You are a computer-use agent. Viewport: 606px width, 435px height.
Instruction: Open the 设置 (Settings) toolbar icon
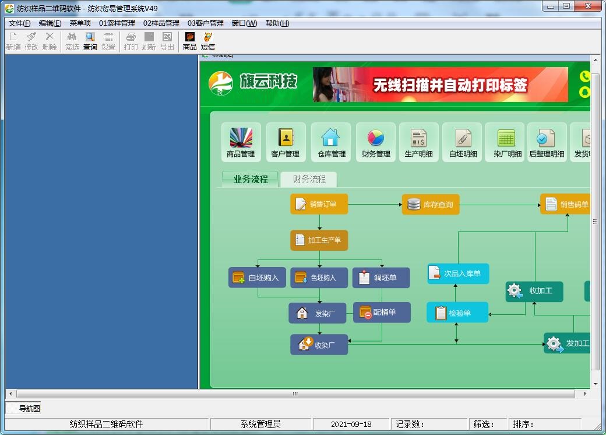point(108,41)
